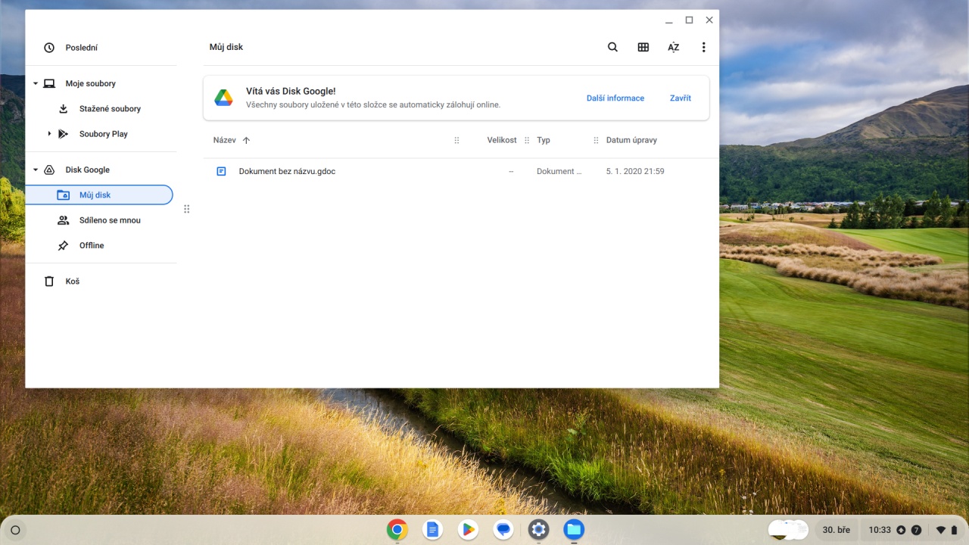Image resolution: width=969 pixels, height=545 pixels.
Task: Select Můj disk in sidebar
Action: tap(99, 195)
